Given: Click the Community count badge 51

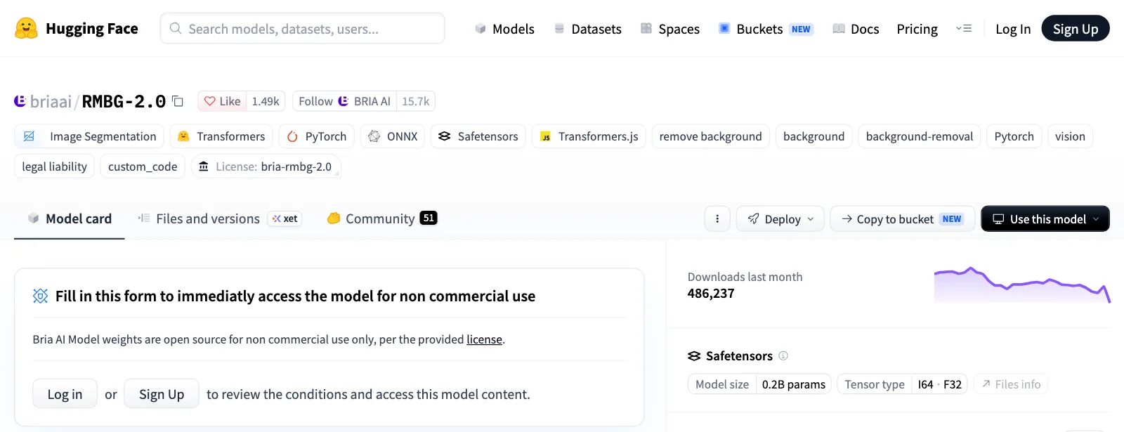Looking at the screenshot, I should coord(429,218).
